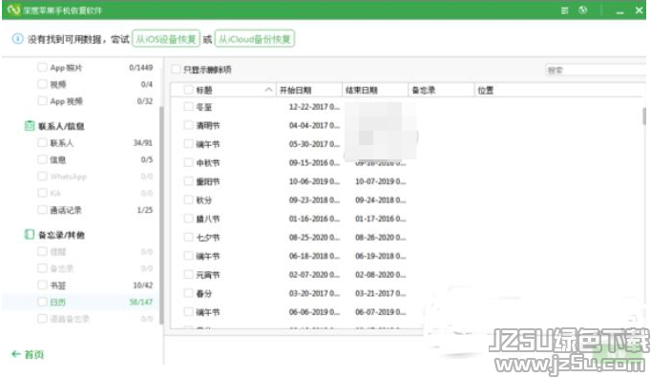Click start date 09-15-2016 of 中秋节

[x=314, y=162]
